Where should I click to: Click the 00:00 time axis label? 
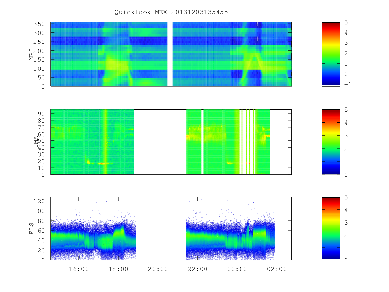point(237,269)
